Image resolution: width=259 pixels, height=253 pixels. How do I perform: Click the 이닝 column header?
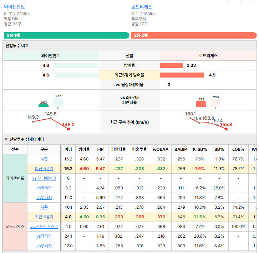point(68,149)
